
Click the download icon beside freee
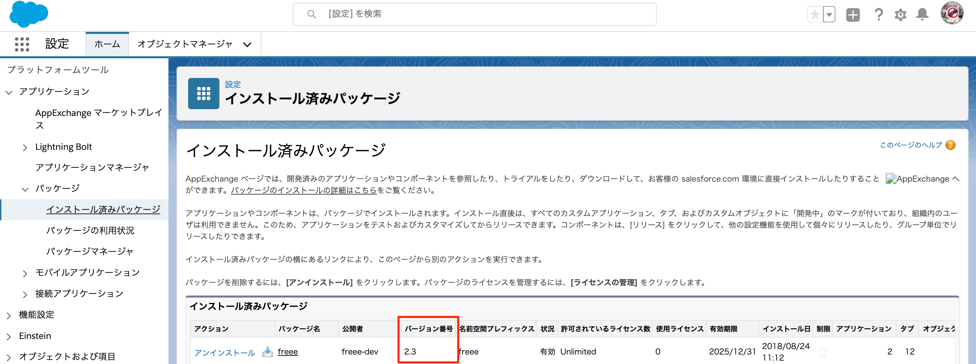pos(268,351)
